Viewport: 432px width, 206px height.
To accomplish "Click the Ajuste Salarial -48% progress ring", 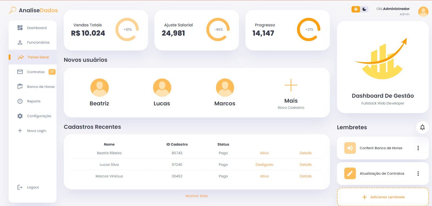I will point(218,29).
